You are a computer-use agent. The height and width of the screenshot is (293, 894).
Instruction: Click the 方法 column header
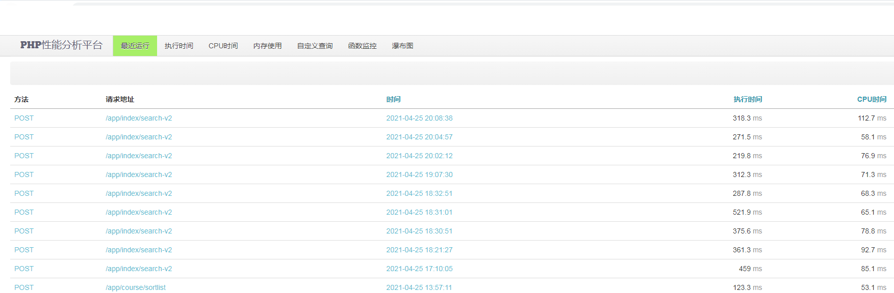(21, 99)
